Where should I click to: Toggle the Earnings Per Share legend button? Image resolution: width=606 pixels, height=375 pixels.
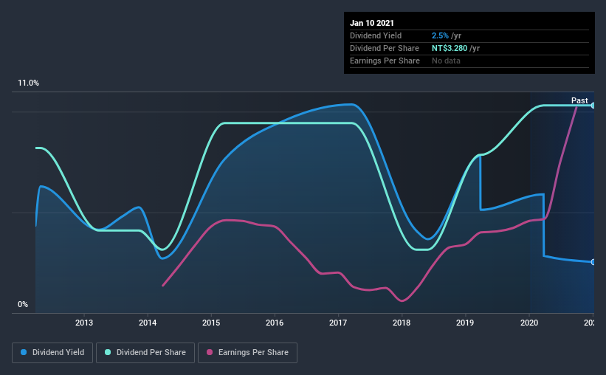pos(248,353)
